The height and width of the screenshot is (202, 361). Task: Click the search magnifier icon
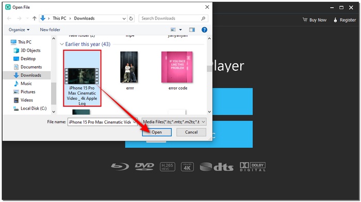click(203, 19)
